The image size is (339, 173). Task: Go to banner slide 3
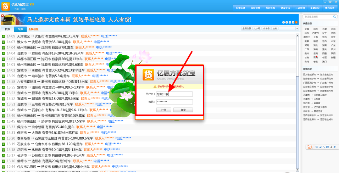click(290, 22)
